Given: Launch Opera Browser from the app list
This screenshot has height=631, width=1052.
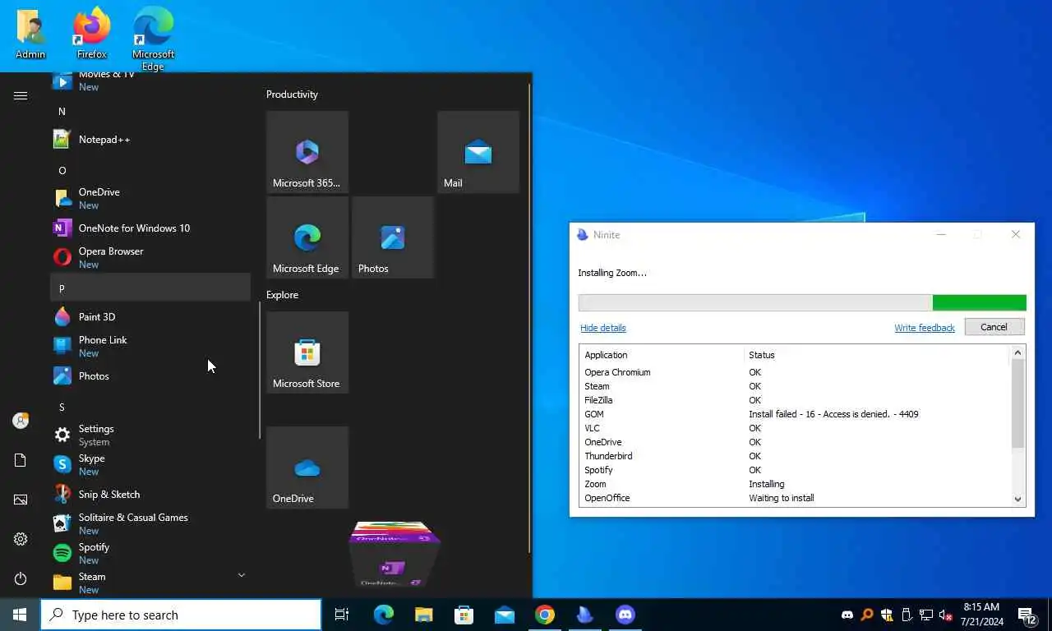Looking at the screenshot, I should [x=150, y=257].
